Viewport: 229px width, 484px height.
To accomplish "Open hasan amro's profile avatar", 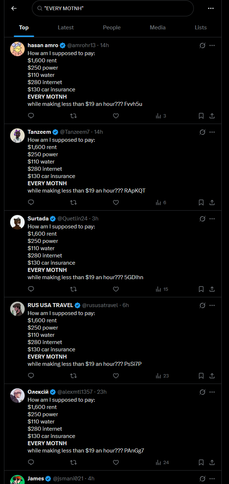I will [17, 49].
